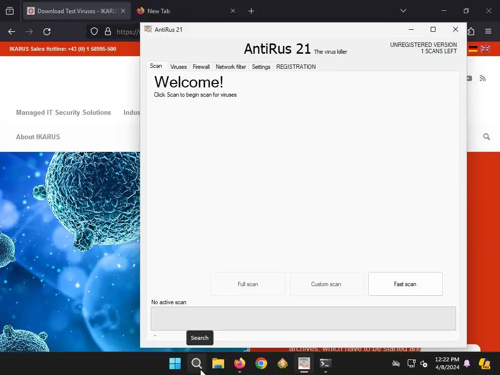500x375 pixels.
Task: Click the site padlock icon in Firefox
Action: 108,32
